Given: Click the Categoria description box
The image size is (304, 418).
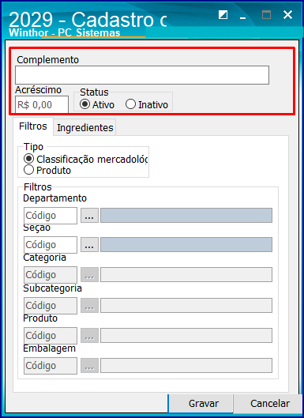Looking at the screenshot, I should [186, 275].
